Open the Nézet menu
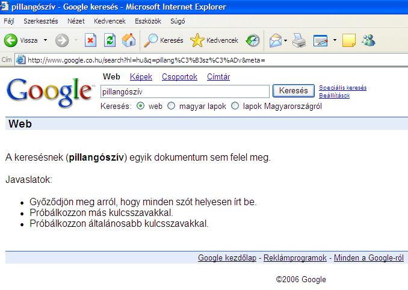This screenshot has width=408, height=290. tap(76, 21)
